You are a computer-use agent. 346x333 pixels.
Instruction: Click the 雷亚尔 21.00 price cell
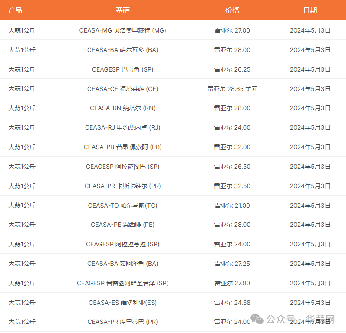point(232,206)
